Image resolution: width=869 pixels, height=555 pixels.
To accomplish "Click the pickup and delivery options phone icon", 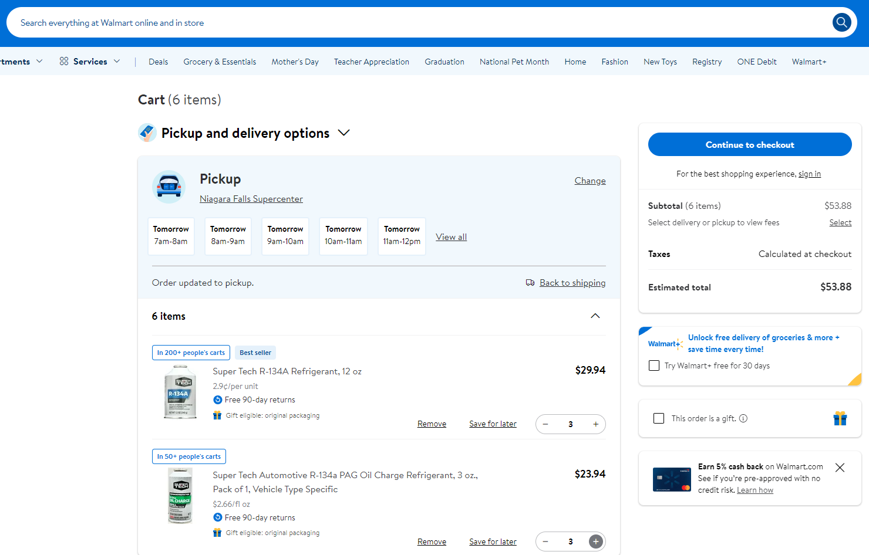I will tap(147, 133).
